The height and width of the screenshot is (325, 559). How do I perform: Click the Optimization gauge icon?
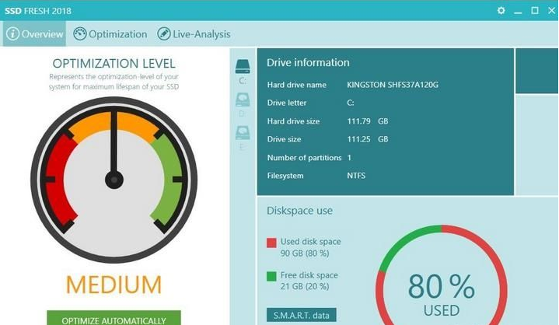[x=80, y=34]
